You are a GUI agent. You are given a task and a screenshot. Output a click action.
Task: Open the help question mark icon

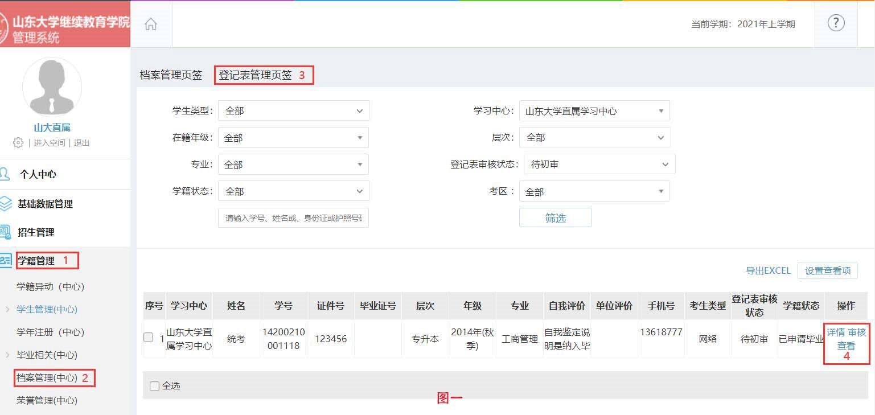835,23
